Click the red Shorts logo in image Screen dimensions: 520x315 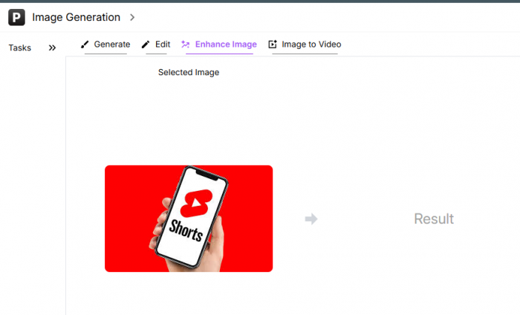pyautogui.click(x=196, y=204)
